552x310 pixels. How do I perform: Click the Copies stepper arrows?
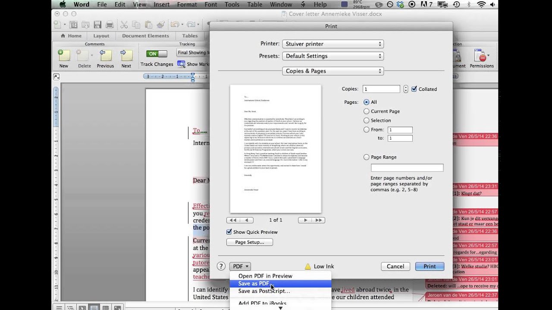point(405,89)
